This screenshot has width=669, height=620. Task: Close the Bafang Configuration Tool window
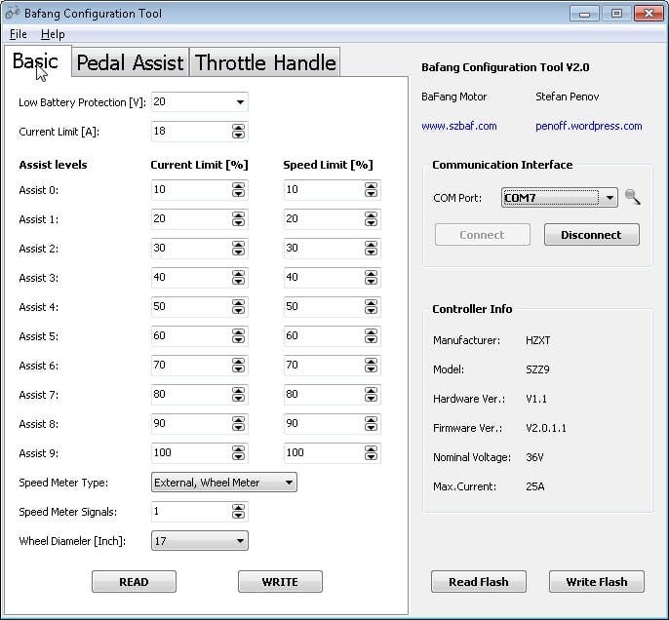point(649,14)
